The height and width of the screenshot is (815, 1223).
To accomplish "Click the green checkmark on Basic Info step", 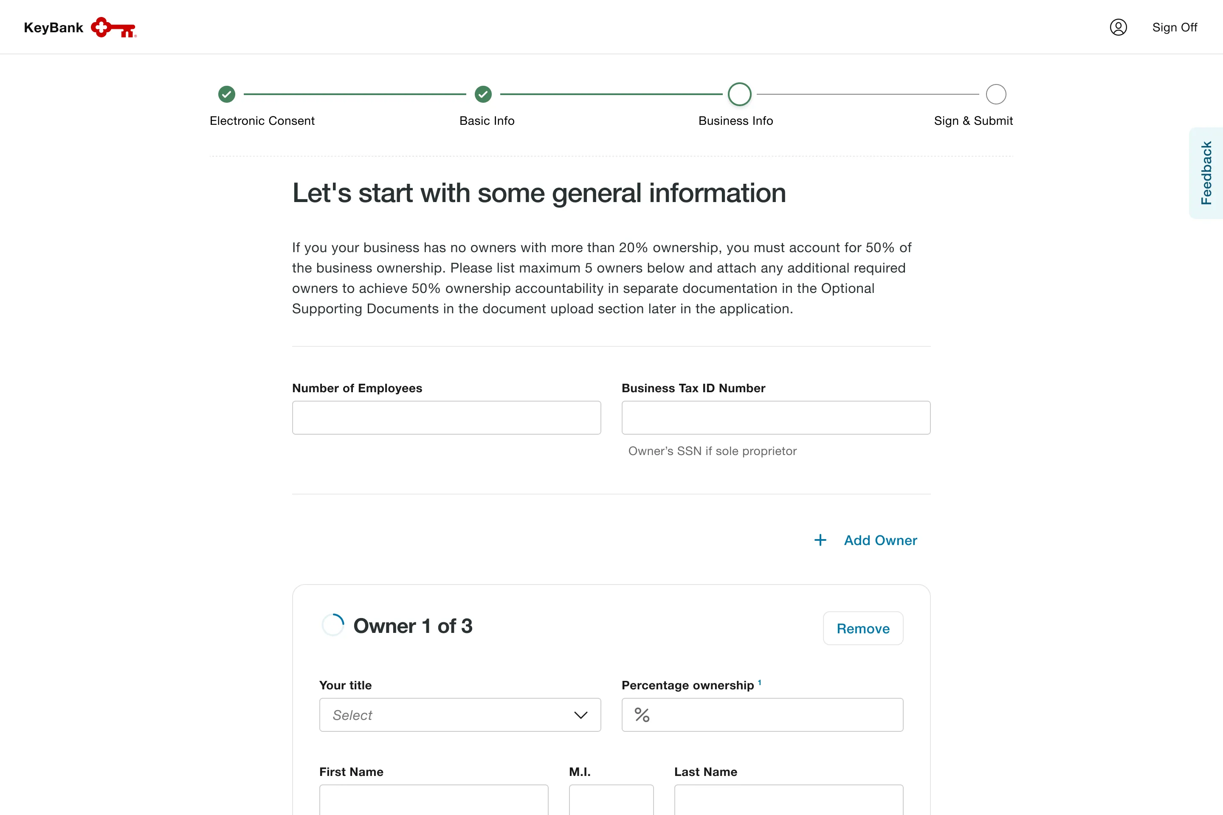I will [482, 95].
